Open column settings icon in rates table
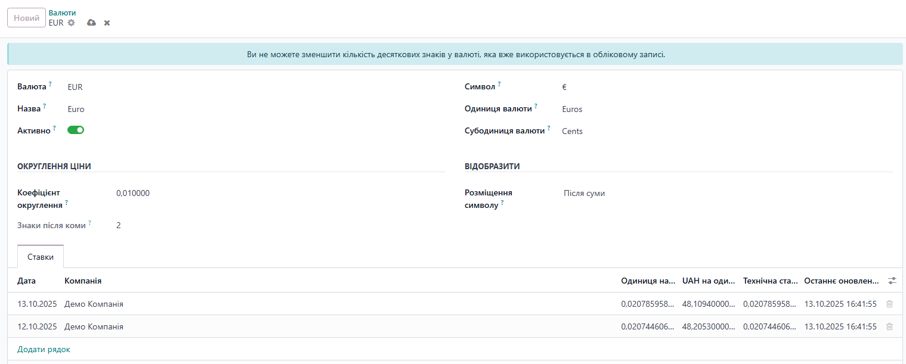This screenshot has height=364, width=906. [x=892, y=281]
